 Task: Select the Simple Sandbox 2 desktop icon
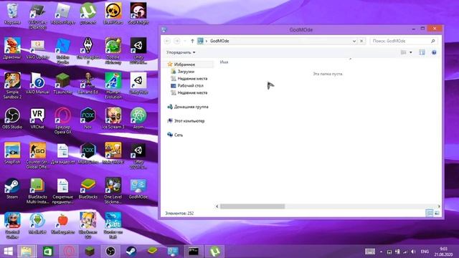pos(12,85)
